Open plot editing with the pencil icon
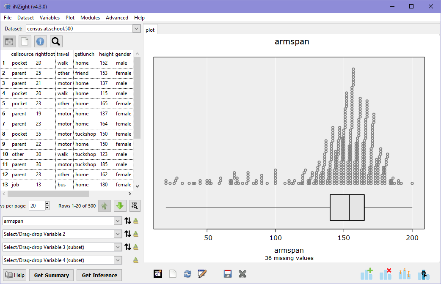This screenshot has width=441, height=284. [202, 274]
